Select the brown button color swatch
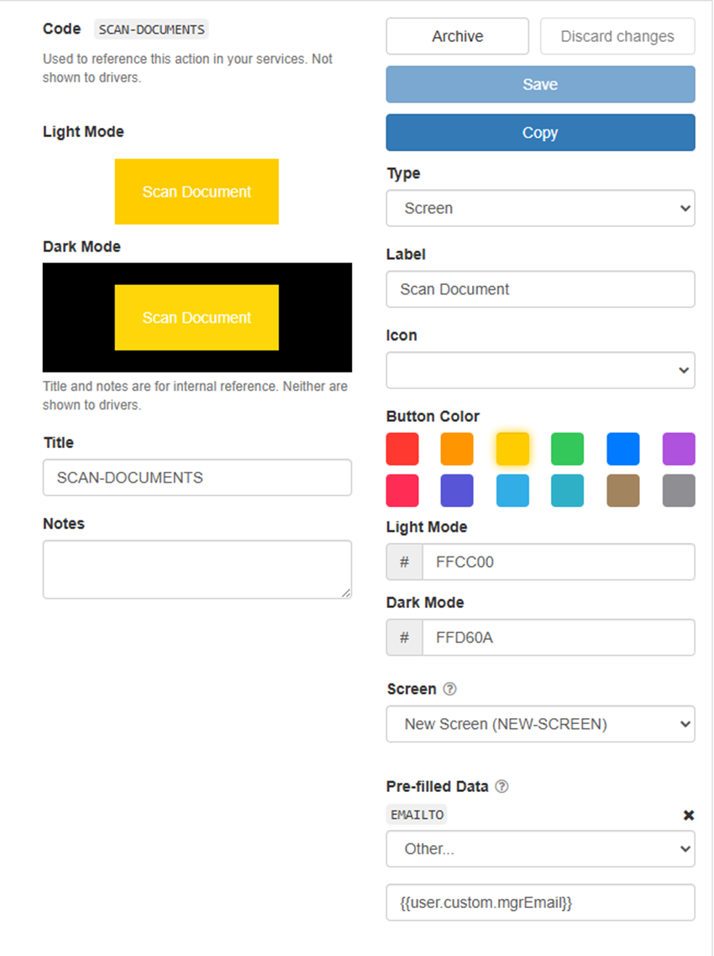Screen dimensions: 714x956 (623, 491)
